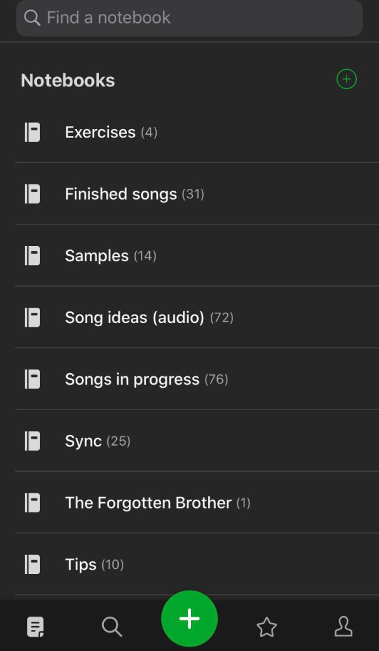Image resolution: width=379 pixels, height=651 pixels.
Task: Open the Search tab magnifier icon
Action: click(112, 626)
